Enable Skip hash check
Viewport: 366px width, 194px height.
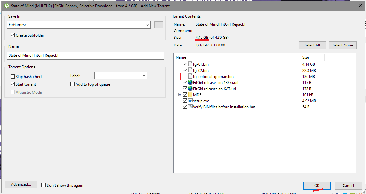[13, 77]
